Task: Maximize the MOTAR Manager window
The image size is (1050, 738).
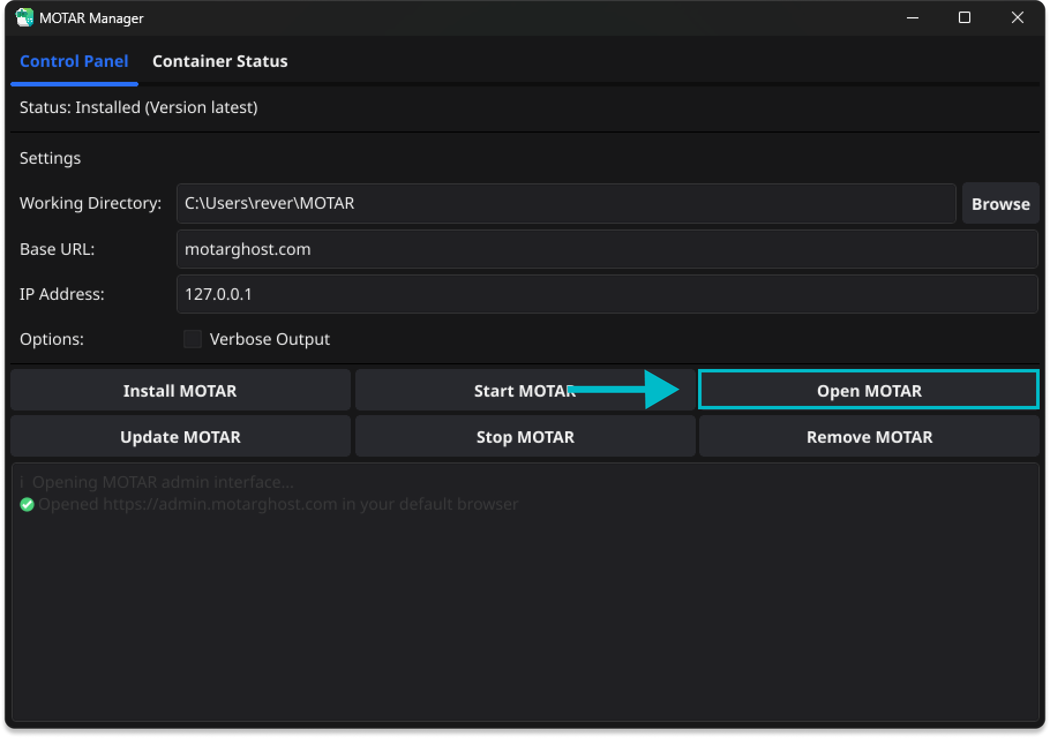Action: (965, 18)
